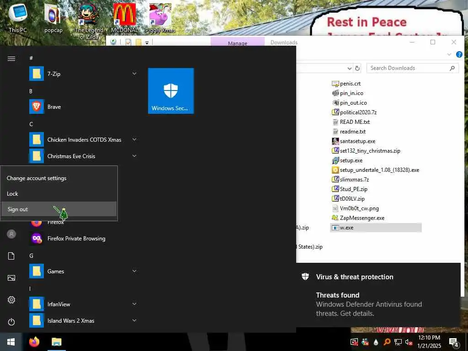Image resolution: width=468 pixels, height=351 pixels.
Task: Open the Windows Security tile
Action: (x=171, y=91)
